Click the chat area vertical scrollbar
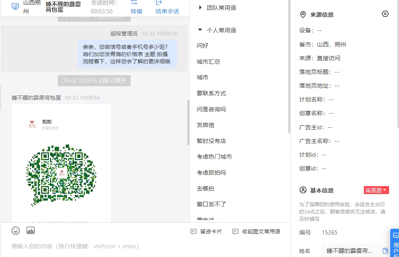Viewport: 399px width, 257px height. coord(188,123)
